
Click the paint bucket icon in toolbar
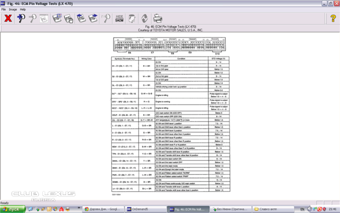pyautogui.click(x=132, y=18)
